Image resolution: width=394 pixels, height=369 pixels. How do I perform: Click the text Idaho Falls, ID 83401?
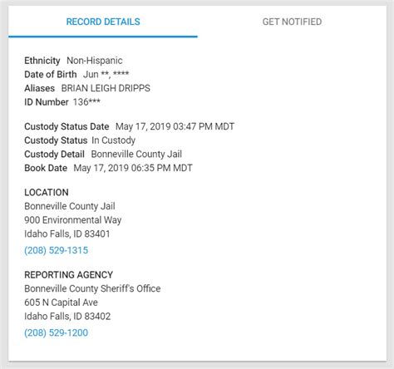point(67,234)
